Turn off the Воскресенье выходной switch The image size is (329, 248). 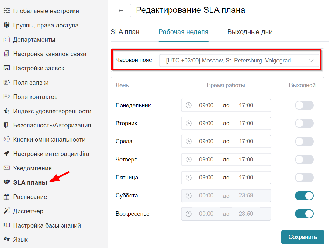(304, 214)
